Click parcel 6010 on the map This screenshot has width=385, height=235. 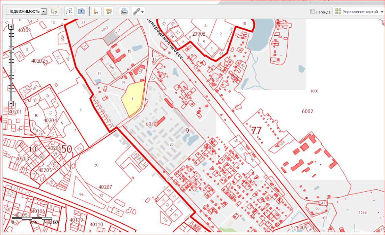pyautogui.click(x=151, y=124)
